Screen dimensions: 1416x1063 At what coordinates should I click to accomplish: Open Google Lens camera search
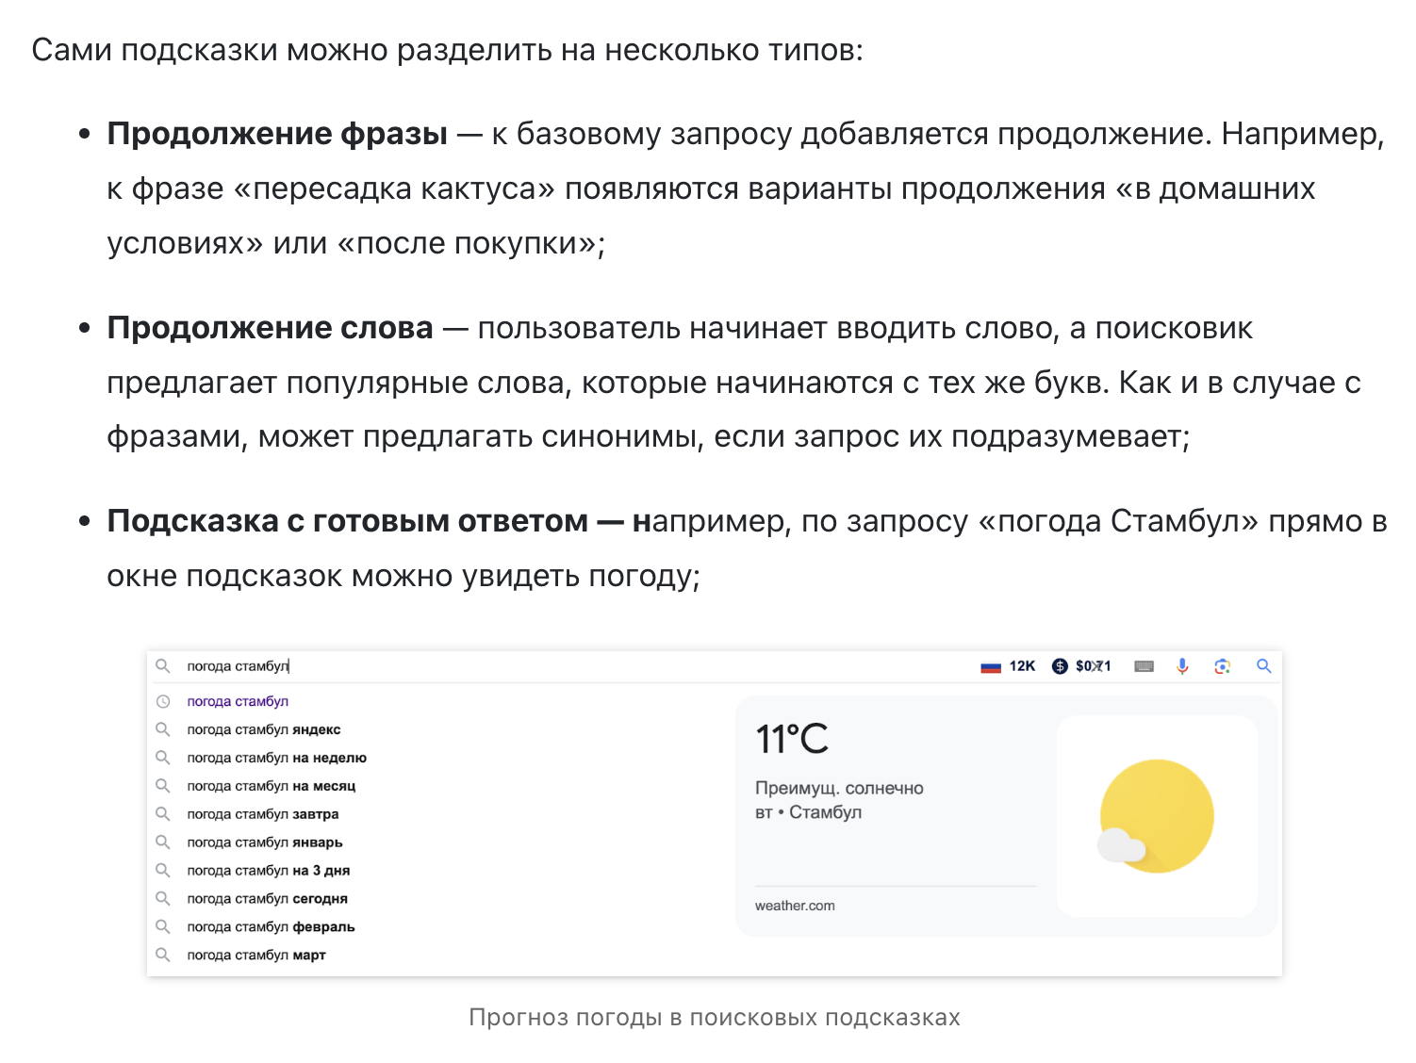point(1223,666)
